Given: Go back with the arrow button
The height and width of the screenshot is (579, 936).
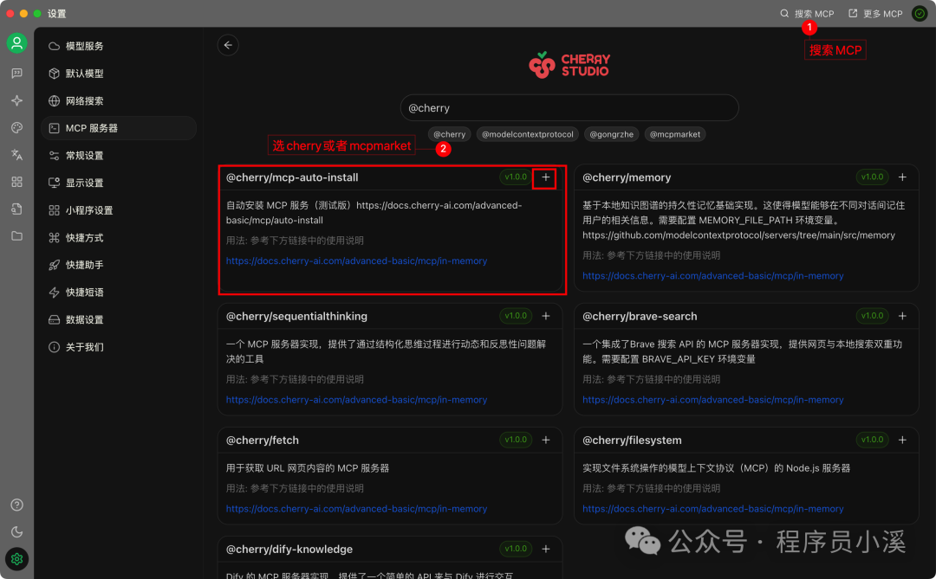Looking at the screenshot, I should coord(228,45).
